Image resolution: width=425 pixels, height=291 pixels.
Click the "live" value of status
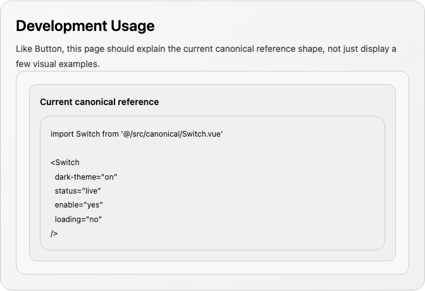[x=91, y=191]
